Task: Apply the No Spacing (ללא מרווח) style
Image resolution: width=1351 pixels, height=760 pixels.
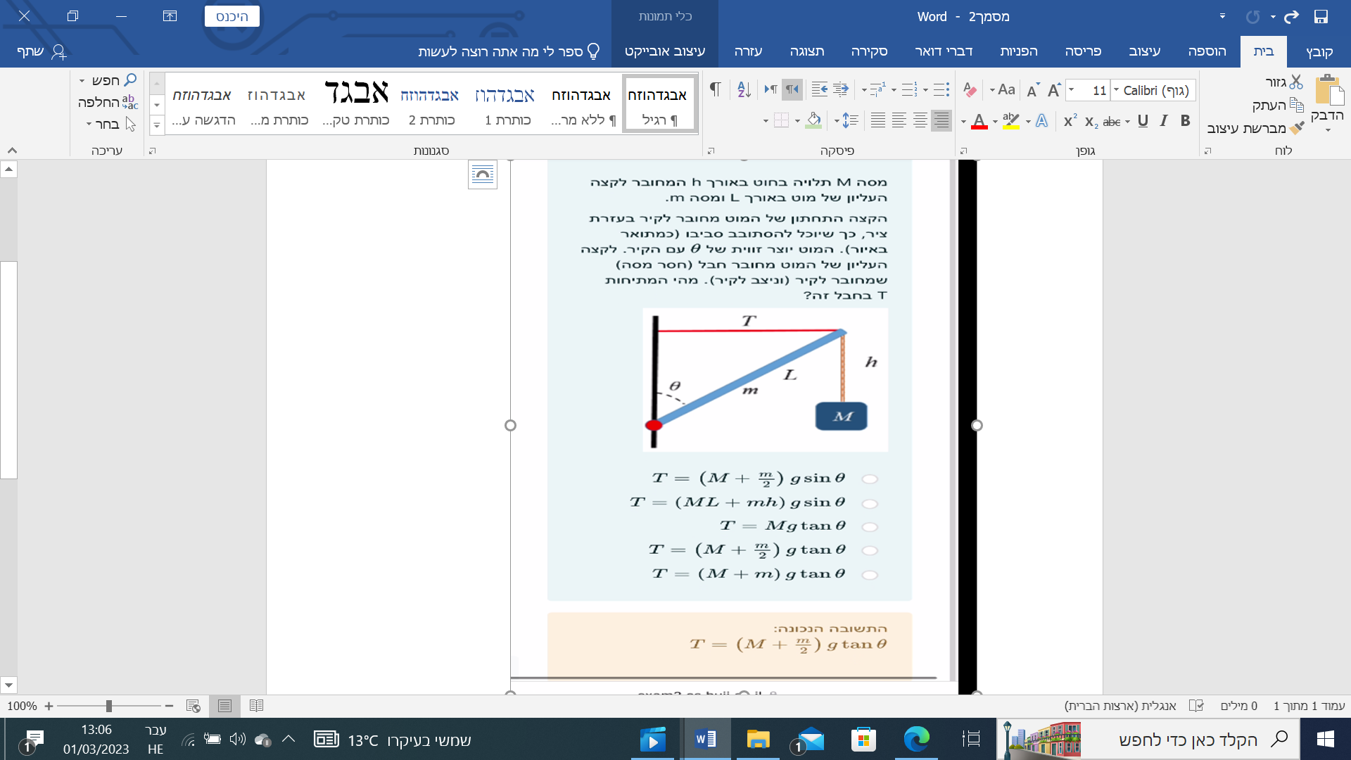Action: (582, 103)
